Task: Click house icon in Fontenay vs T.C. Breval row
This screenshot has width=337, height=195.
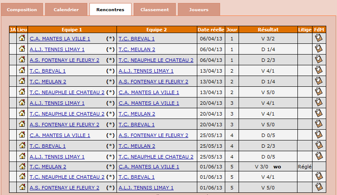Action: coord(22,124)
